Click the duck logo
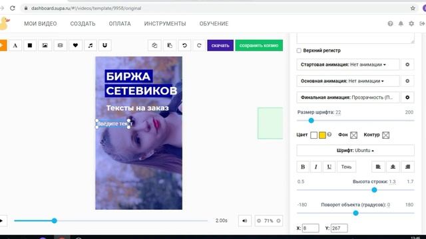Image resolution: width=426 pixels, height=239 pixels. tap(5, 23)
